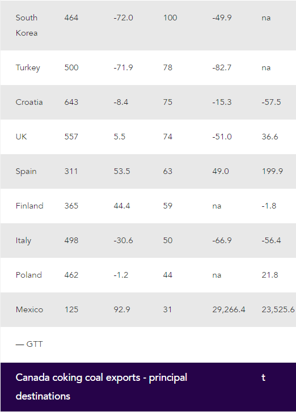Select Mexico value 29,266.4
296x412 pixels.
pyautogui.click(x=229, y=309)
